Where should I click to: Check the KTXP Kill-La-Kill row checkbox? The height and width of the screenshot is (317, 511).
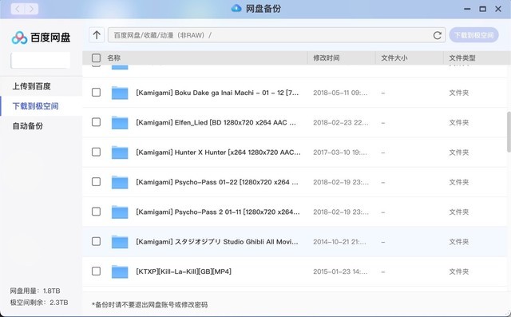click(x=96, y=271)
